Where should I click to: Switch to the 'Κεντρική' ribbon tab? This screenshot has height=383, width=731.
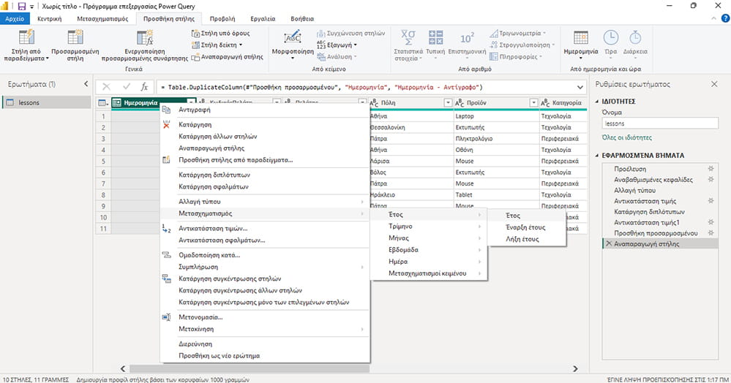[50, 18]
